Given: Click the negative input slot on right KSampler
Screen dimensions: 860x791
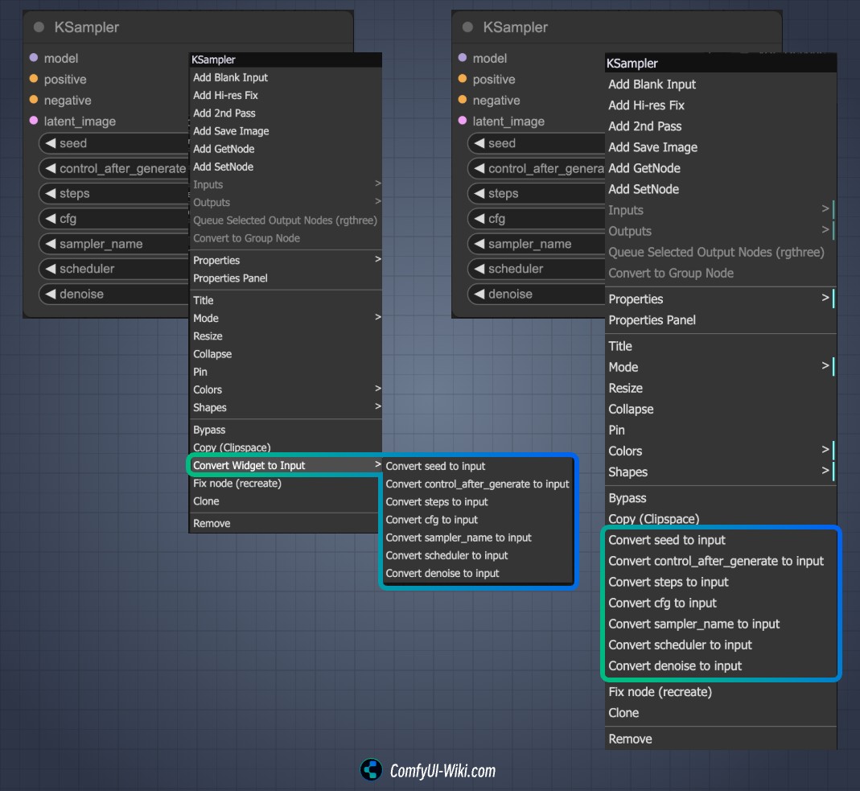Looking at the screenshot, I should 463,100.
